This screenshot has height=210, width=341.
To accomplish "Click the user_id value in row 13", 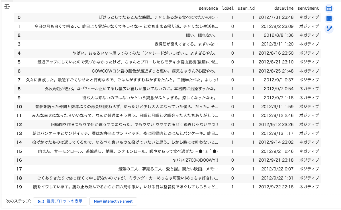I will [x=253, y=133].
